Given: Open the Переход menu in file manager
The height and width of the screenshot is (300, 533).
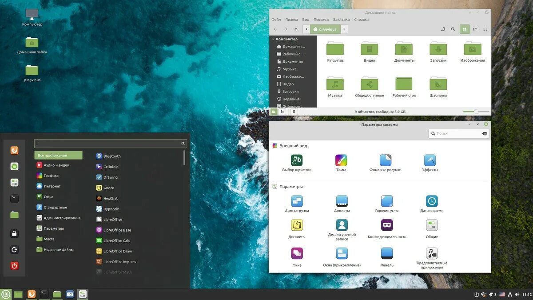Looking at the screenshot, I should tap(321, 20).
